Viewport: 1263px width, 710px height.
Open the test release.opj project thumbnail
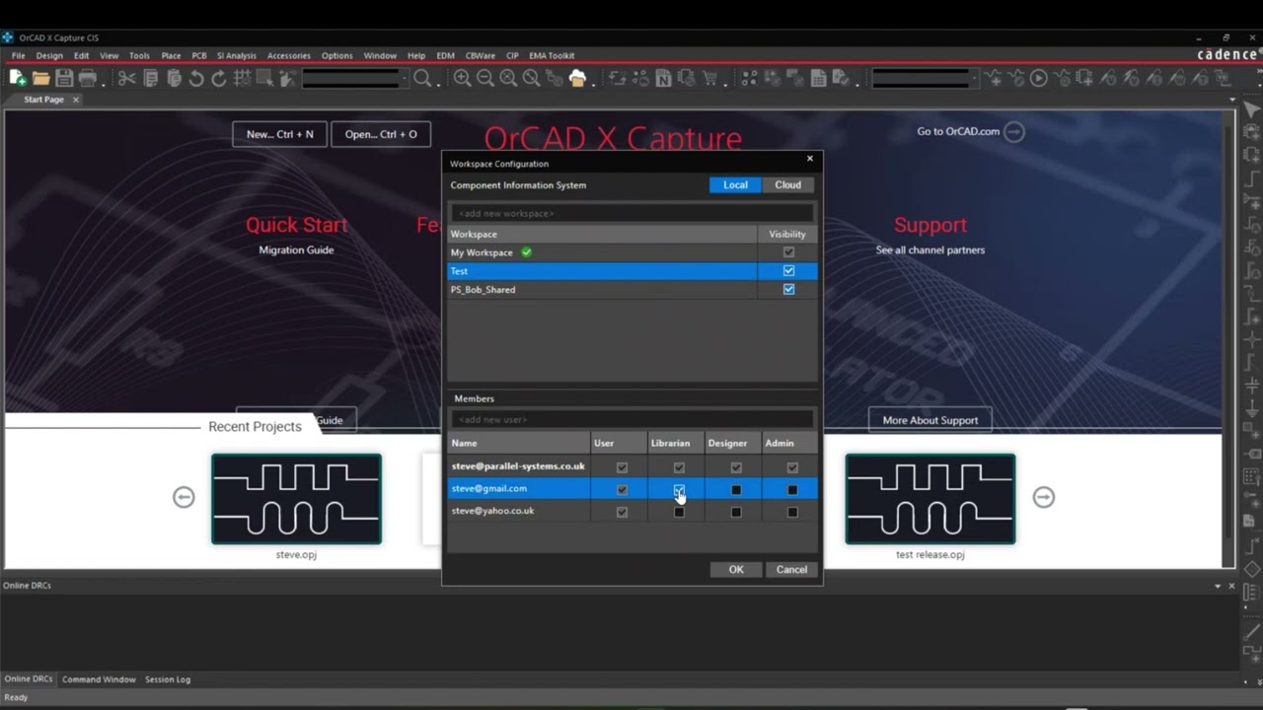[930, 499]
